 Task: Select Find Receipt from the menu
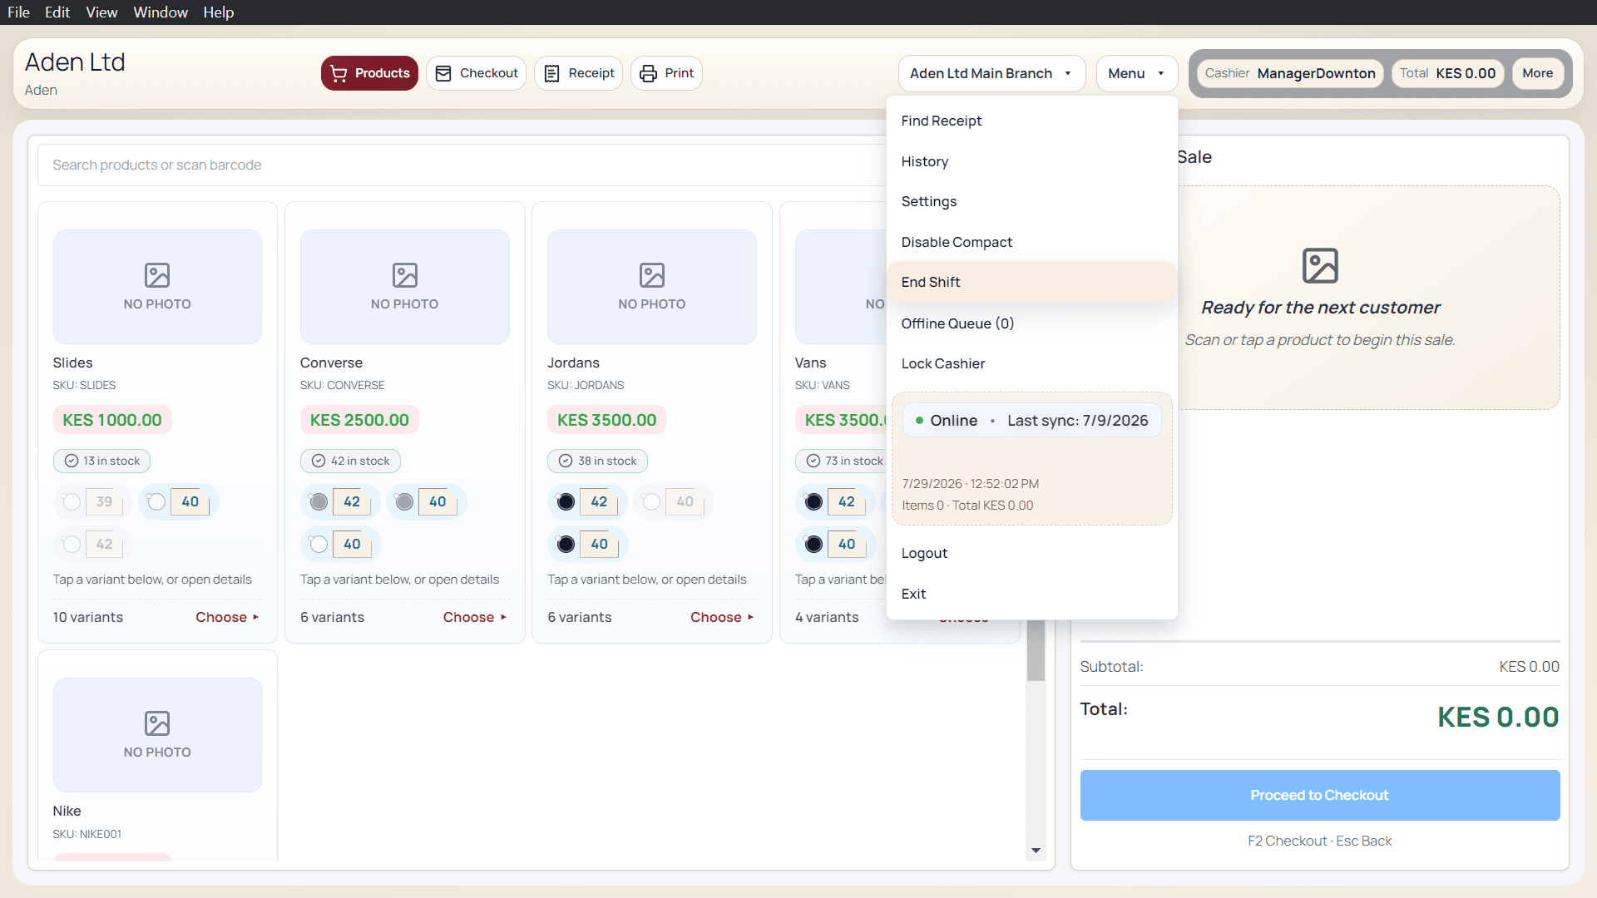pyautogui.click(x=1031, y=121)
